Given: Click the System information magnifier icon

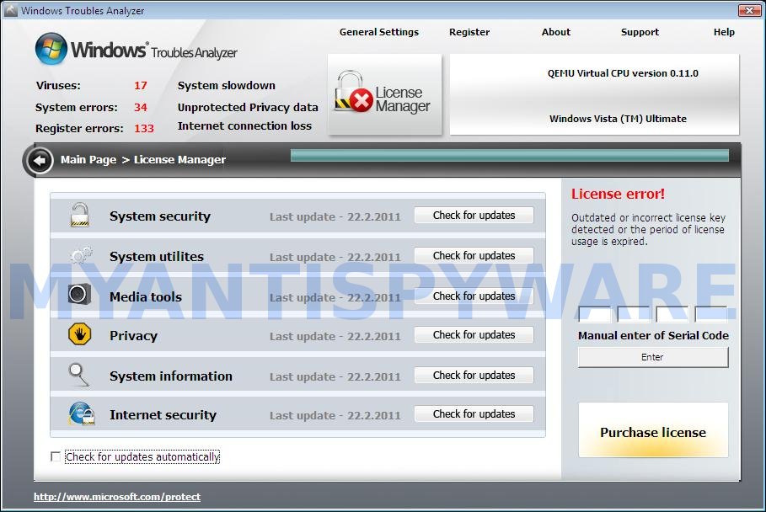Looking at the screenshot, I should coord(78,375).
